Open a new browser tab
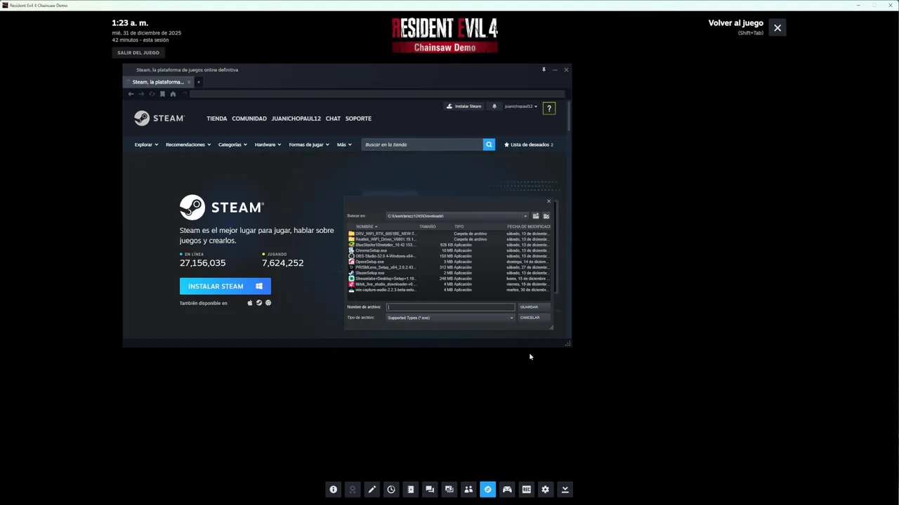This screenshot has height=505, width=899. (x=199, y=82)
